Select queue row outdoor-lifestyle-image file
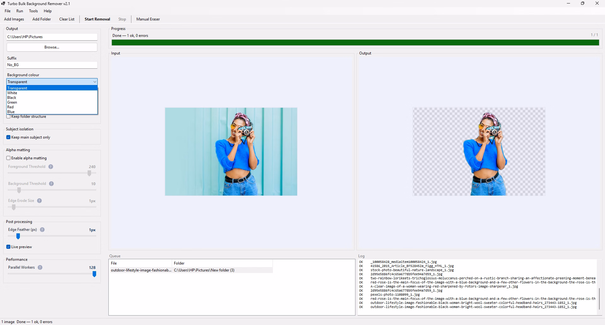 [x=191, y=270]
